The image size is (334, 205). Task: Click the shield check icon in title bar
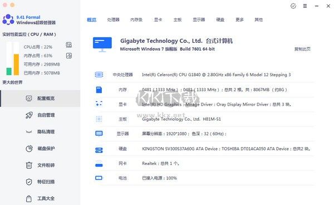293,6
